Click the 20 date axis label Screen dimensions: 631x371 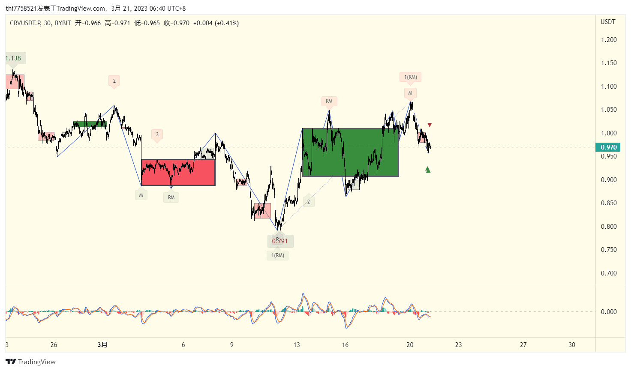(410, 345)
